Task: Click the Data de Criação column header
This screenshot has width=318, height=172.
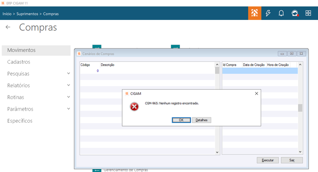Action: [x=254, y=65]
